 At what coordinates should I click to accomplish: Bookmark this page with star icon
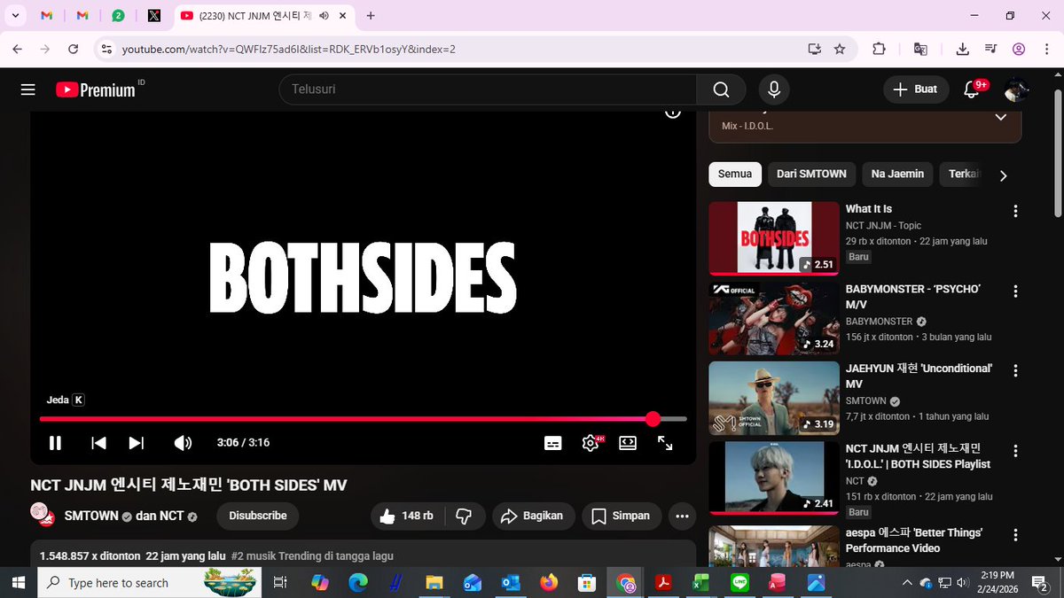tap(840, 49)
